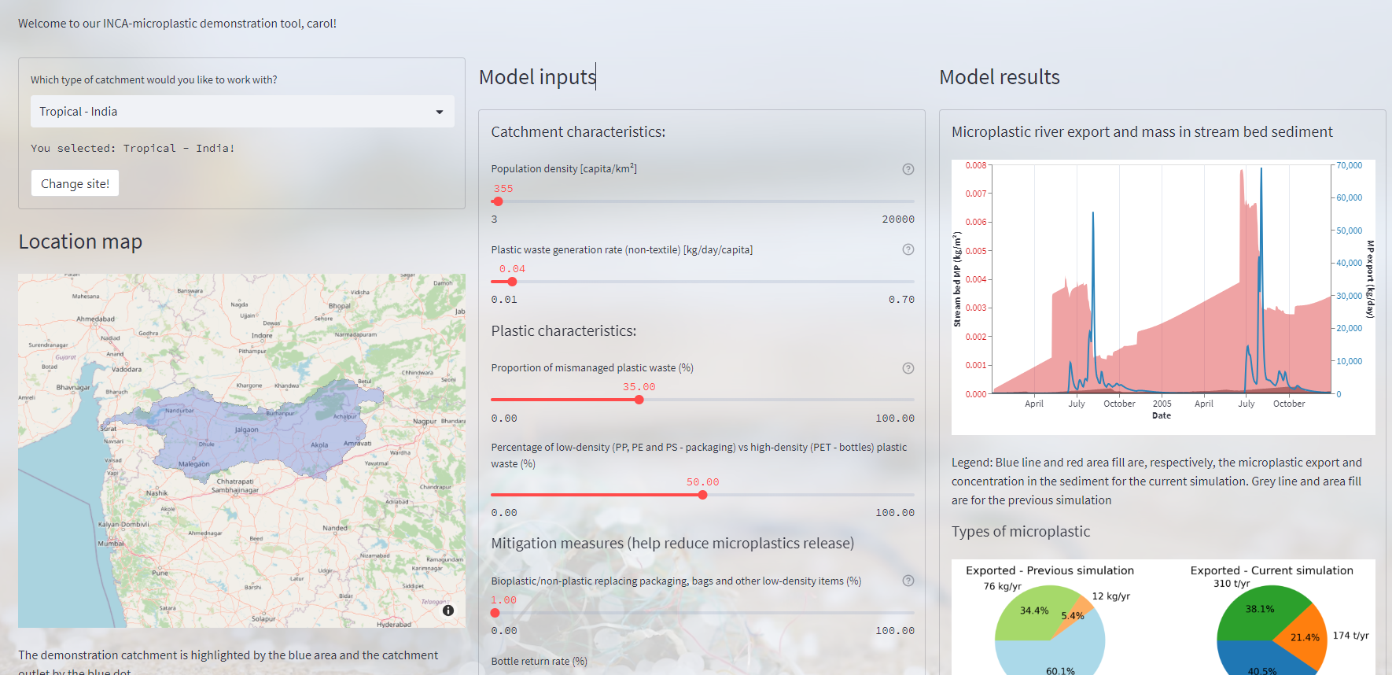This screenshot has width=1392, height=675.
Task: Click help icon for Plastic waste generation rate
Action: [908, 249]
